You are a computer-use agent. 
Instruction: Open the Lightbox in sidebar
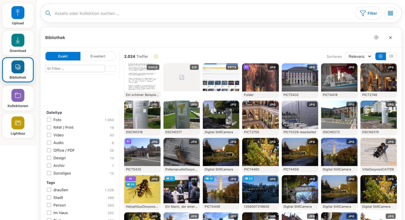tap(18, 126)
